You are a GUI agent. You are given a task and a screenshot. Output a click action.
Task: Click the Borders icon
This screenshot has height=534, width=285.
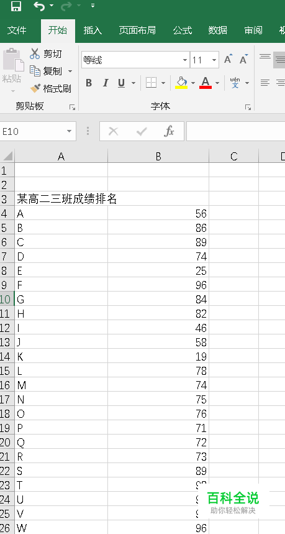151,83
